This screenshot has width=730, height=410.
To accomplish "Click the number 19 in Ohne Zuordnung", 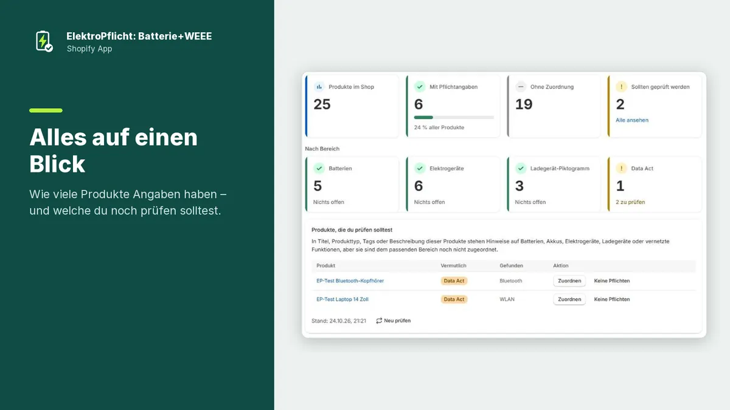I will 524,104.
